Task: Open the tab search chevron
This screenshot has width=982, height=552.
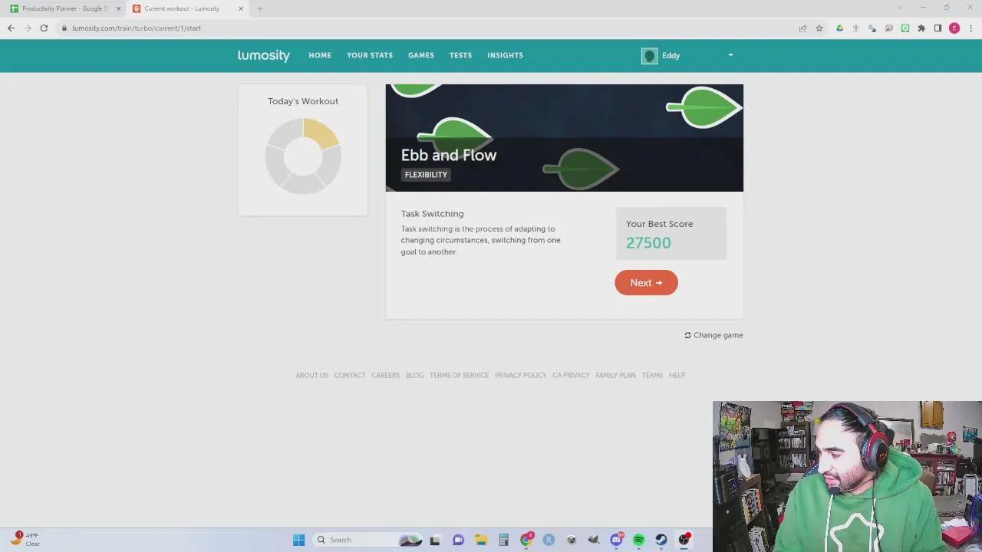Action: coord(899,8)
